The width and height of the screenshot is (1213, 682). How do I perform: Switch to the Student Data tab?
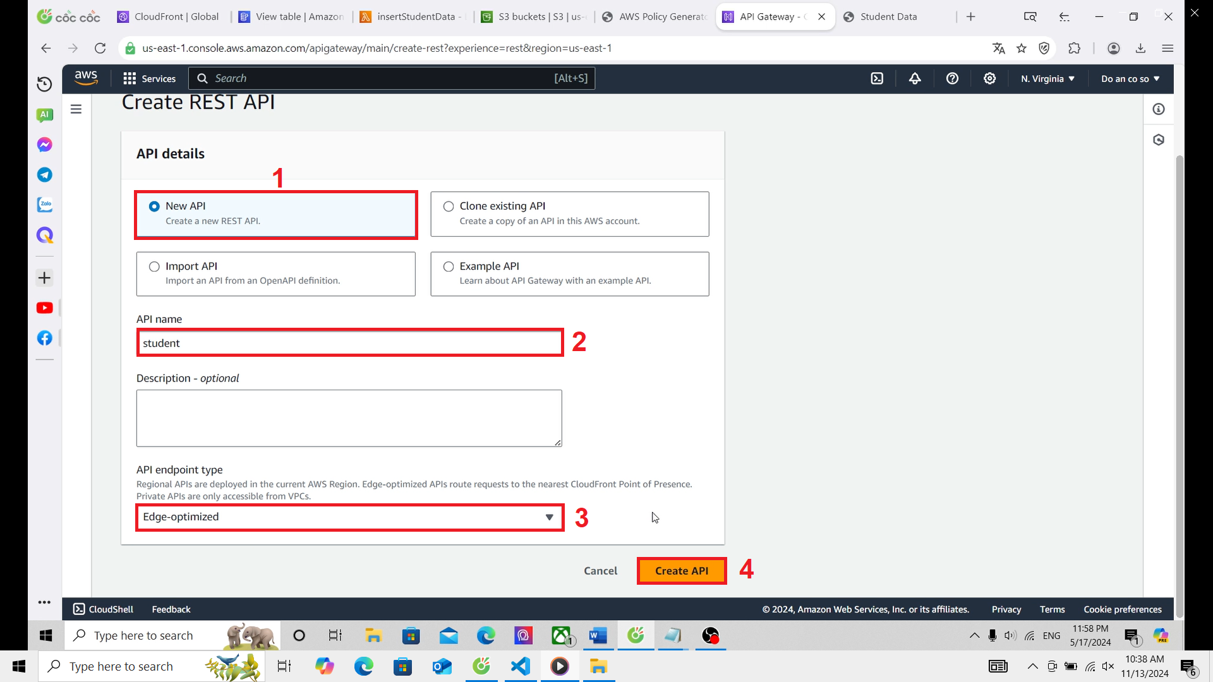click(888, 16)
